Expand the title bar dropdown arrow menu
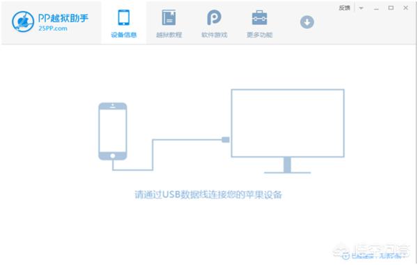Screen dimensions: 418x265 (361, 8)
